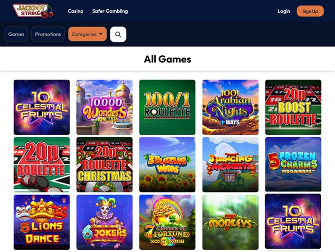Screen dimensions: 335x252
Task: Click the Login link
Action: 284,11
